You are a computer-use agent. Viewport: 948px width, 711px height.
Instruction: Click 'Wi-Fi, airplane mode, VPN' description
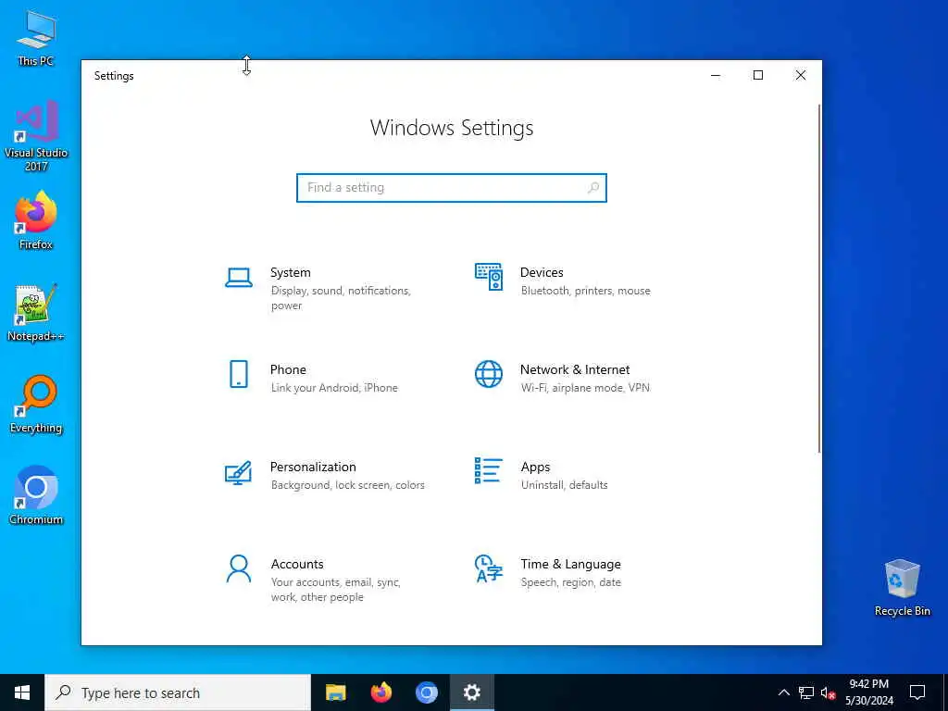coord(585,388)
